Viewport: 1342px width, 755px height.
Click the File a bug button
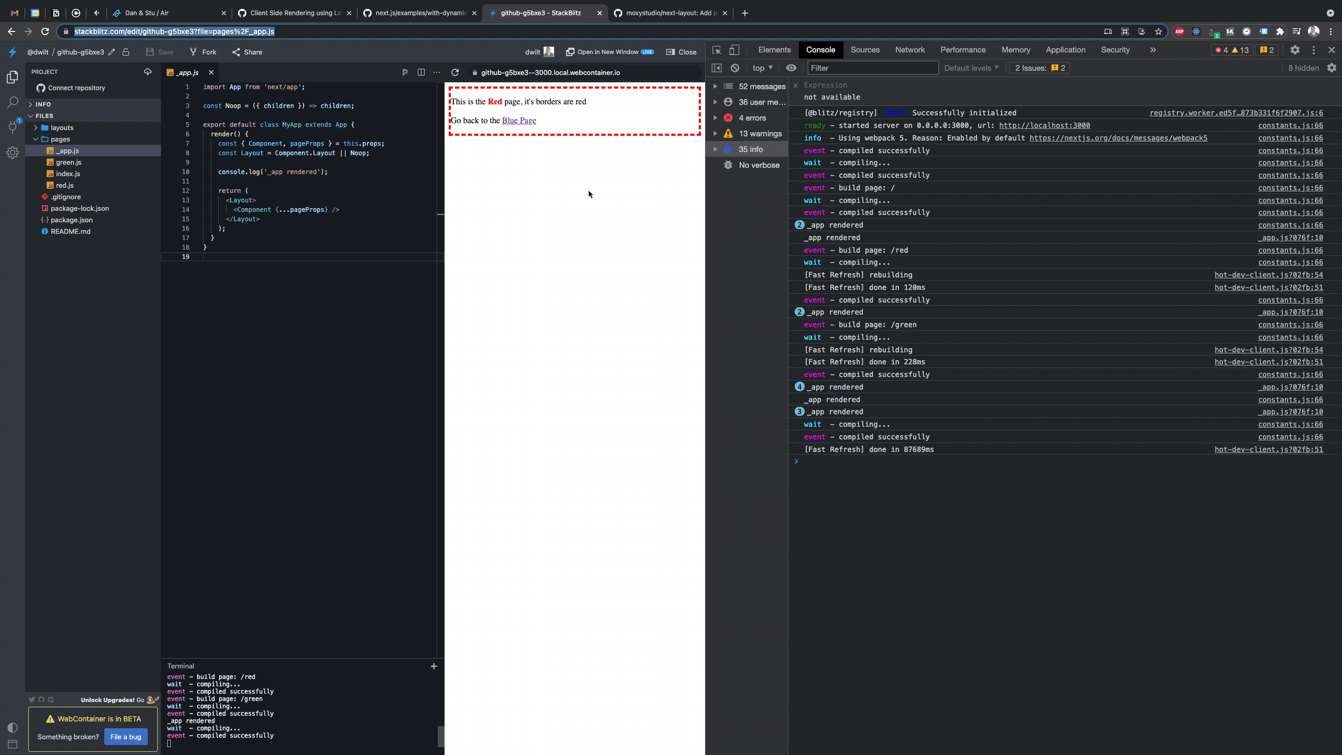click(125, 737)
